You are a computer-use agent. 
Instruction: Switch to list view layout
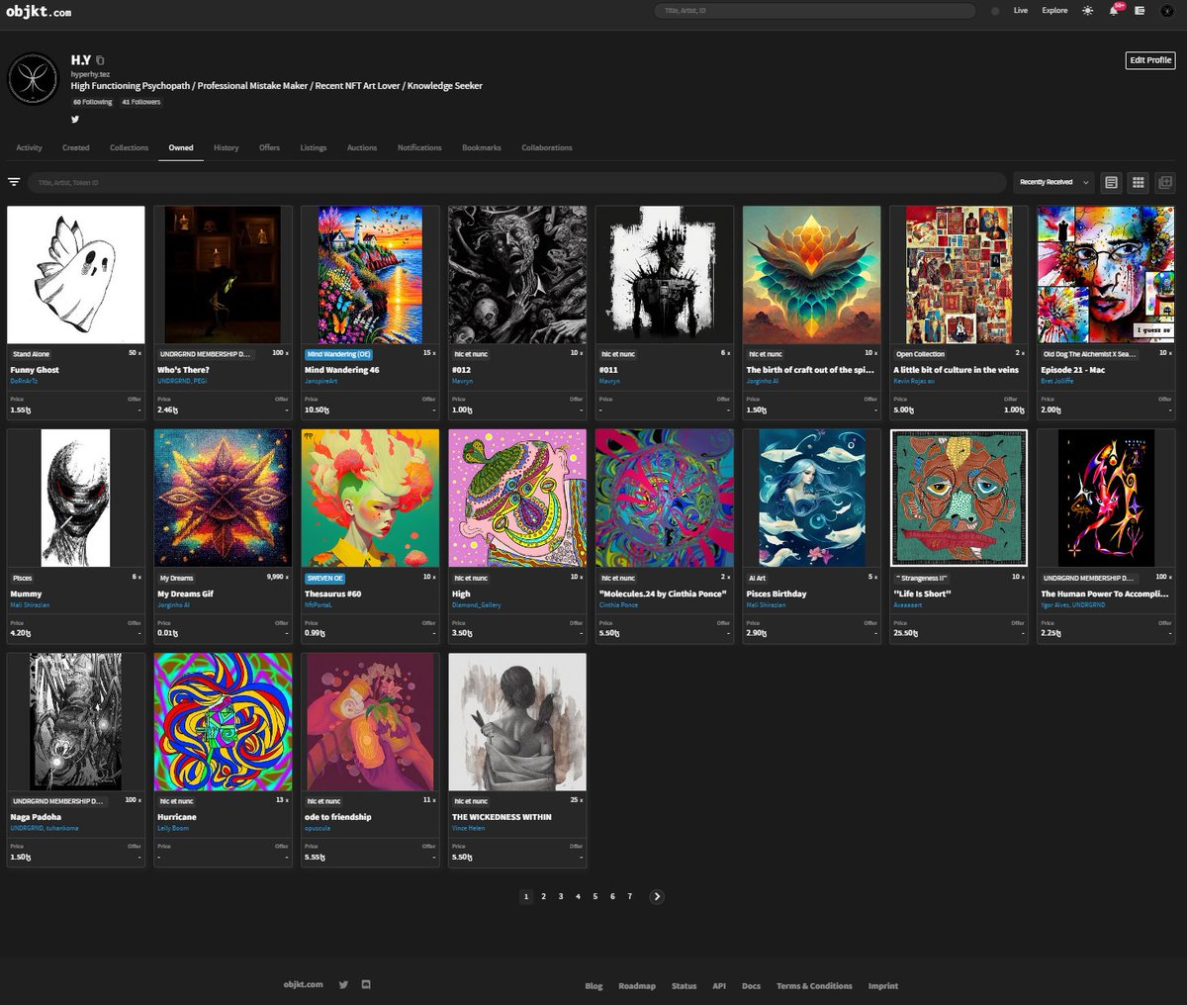pos(1112,182)
